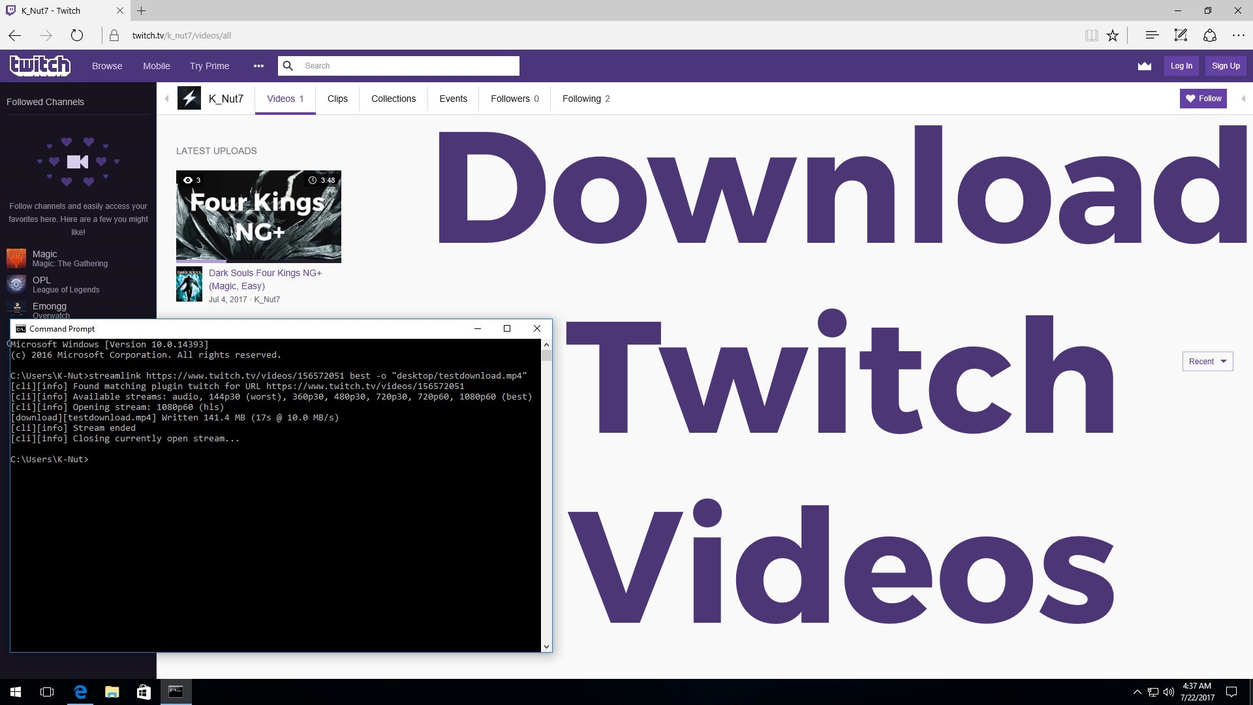Open the more options ellipsis in Twitch navigation
The height and width of the screenshot is (705, 1253).
click(x=258, y=66)
